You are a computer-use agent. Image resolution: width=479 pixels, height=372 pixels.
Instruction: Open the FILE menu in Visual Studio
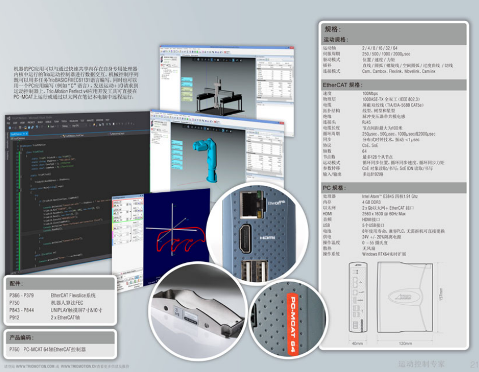coord(8,123)
